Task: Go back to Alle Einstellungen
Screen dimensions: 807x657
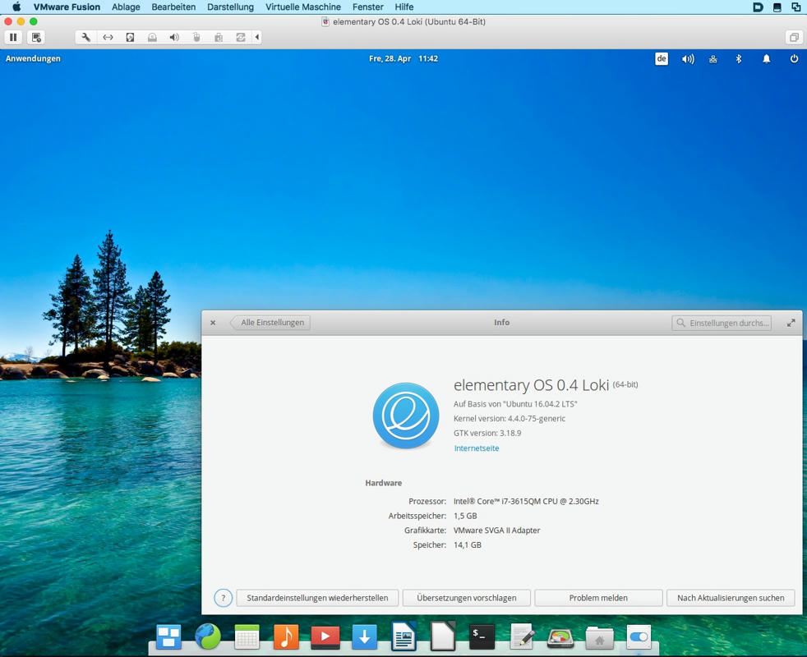Action: click(271, 323)
